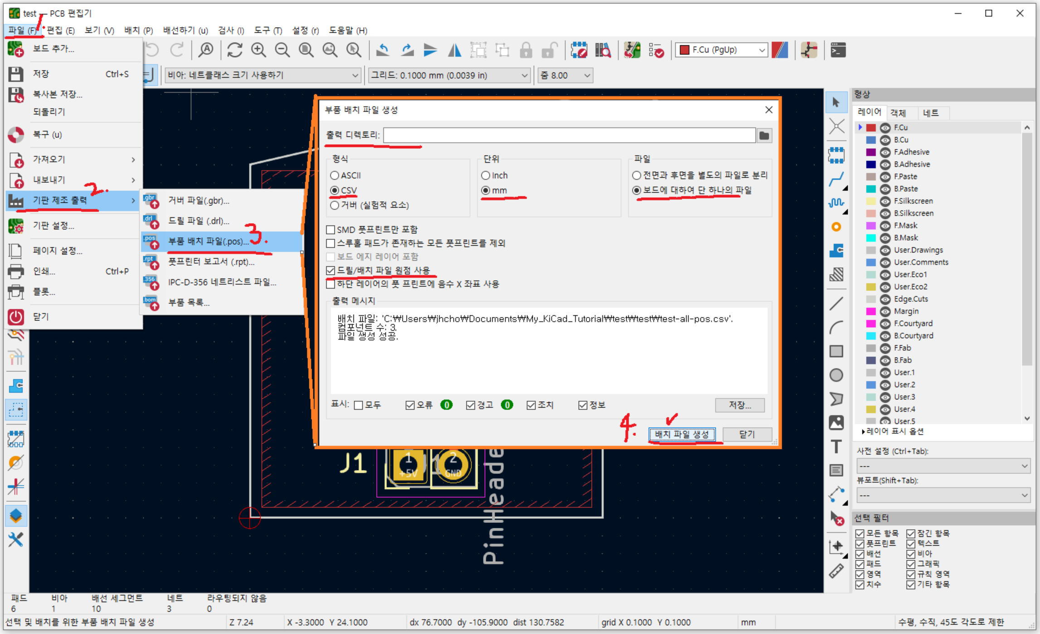The width and height of the screenshot is (1040, 634).
Task: Select 드릴 파일 (.drl) menu entry
Action: click(199, 221)
